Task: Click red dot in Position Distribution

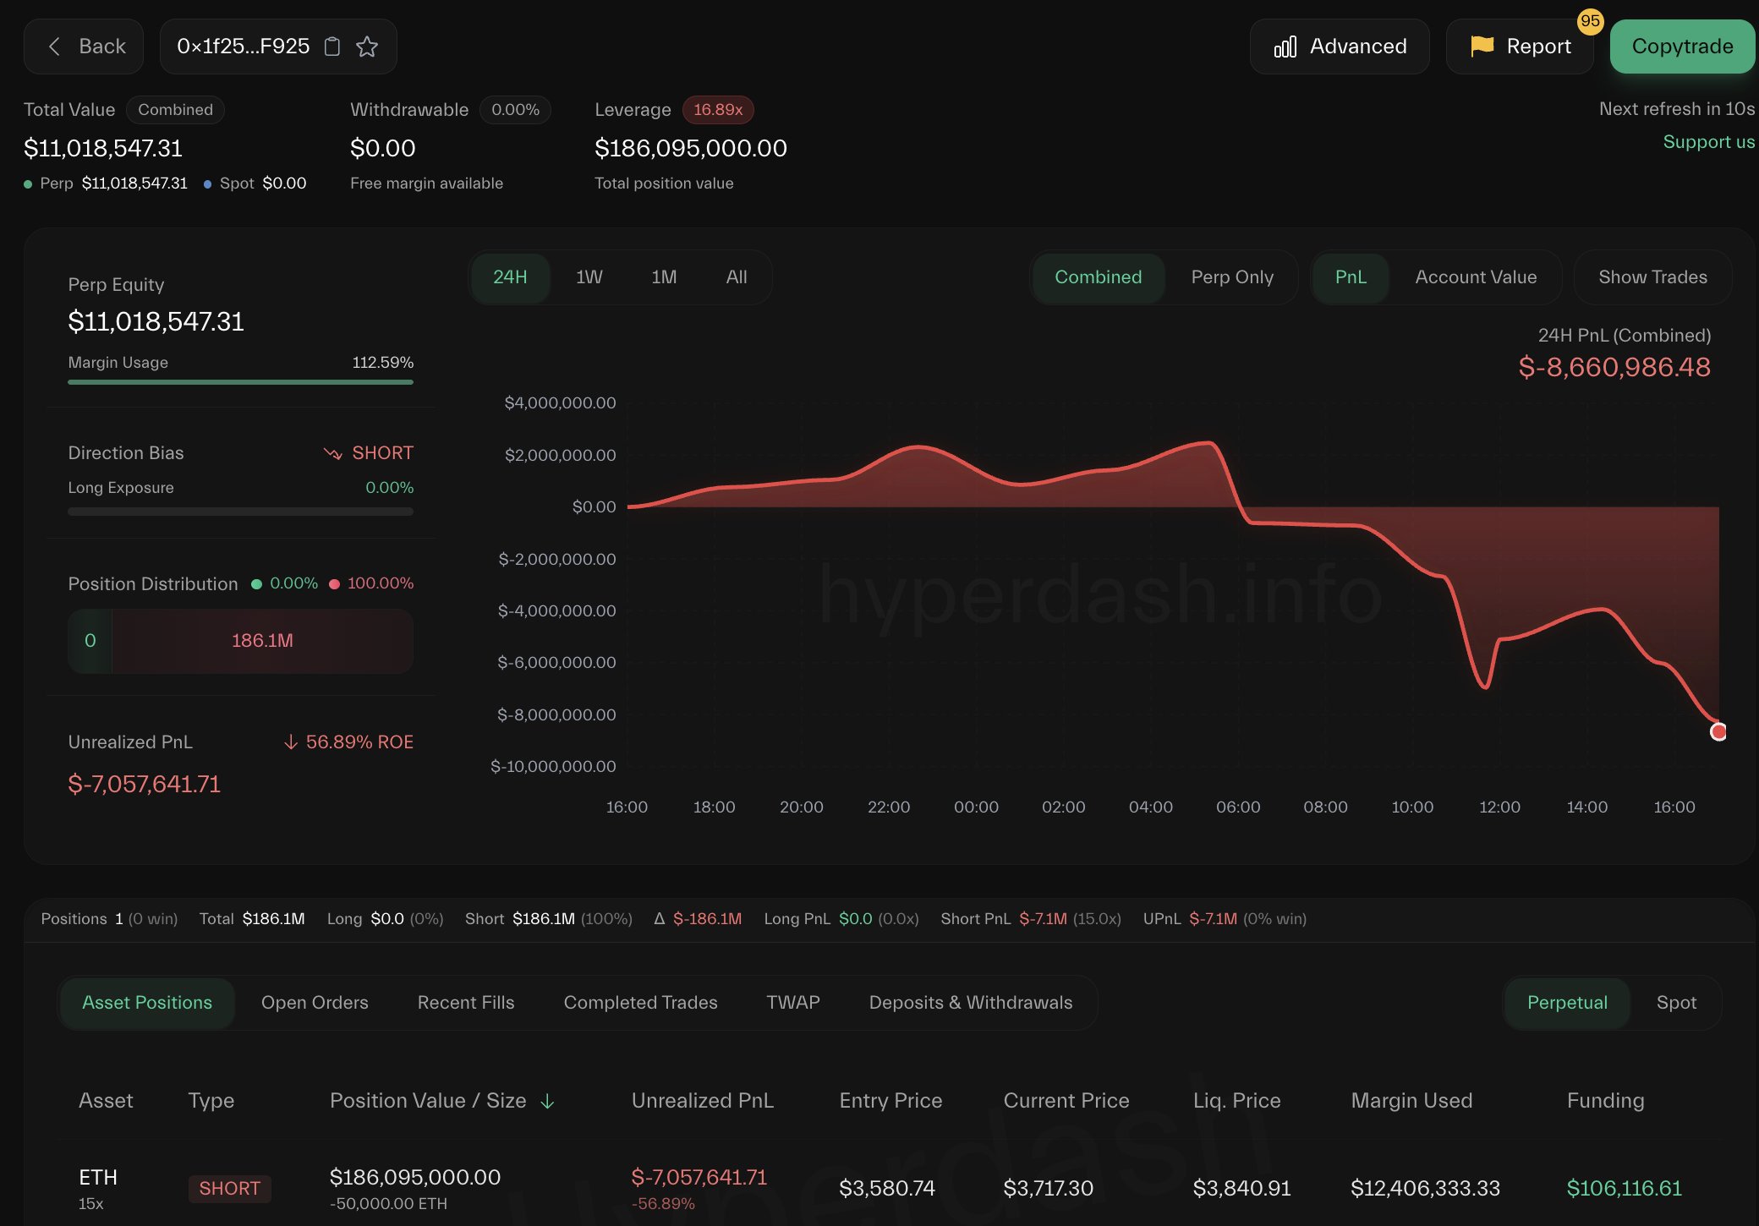Action: 334,584
